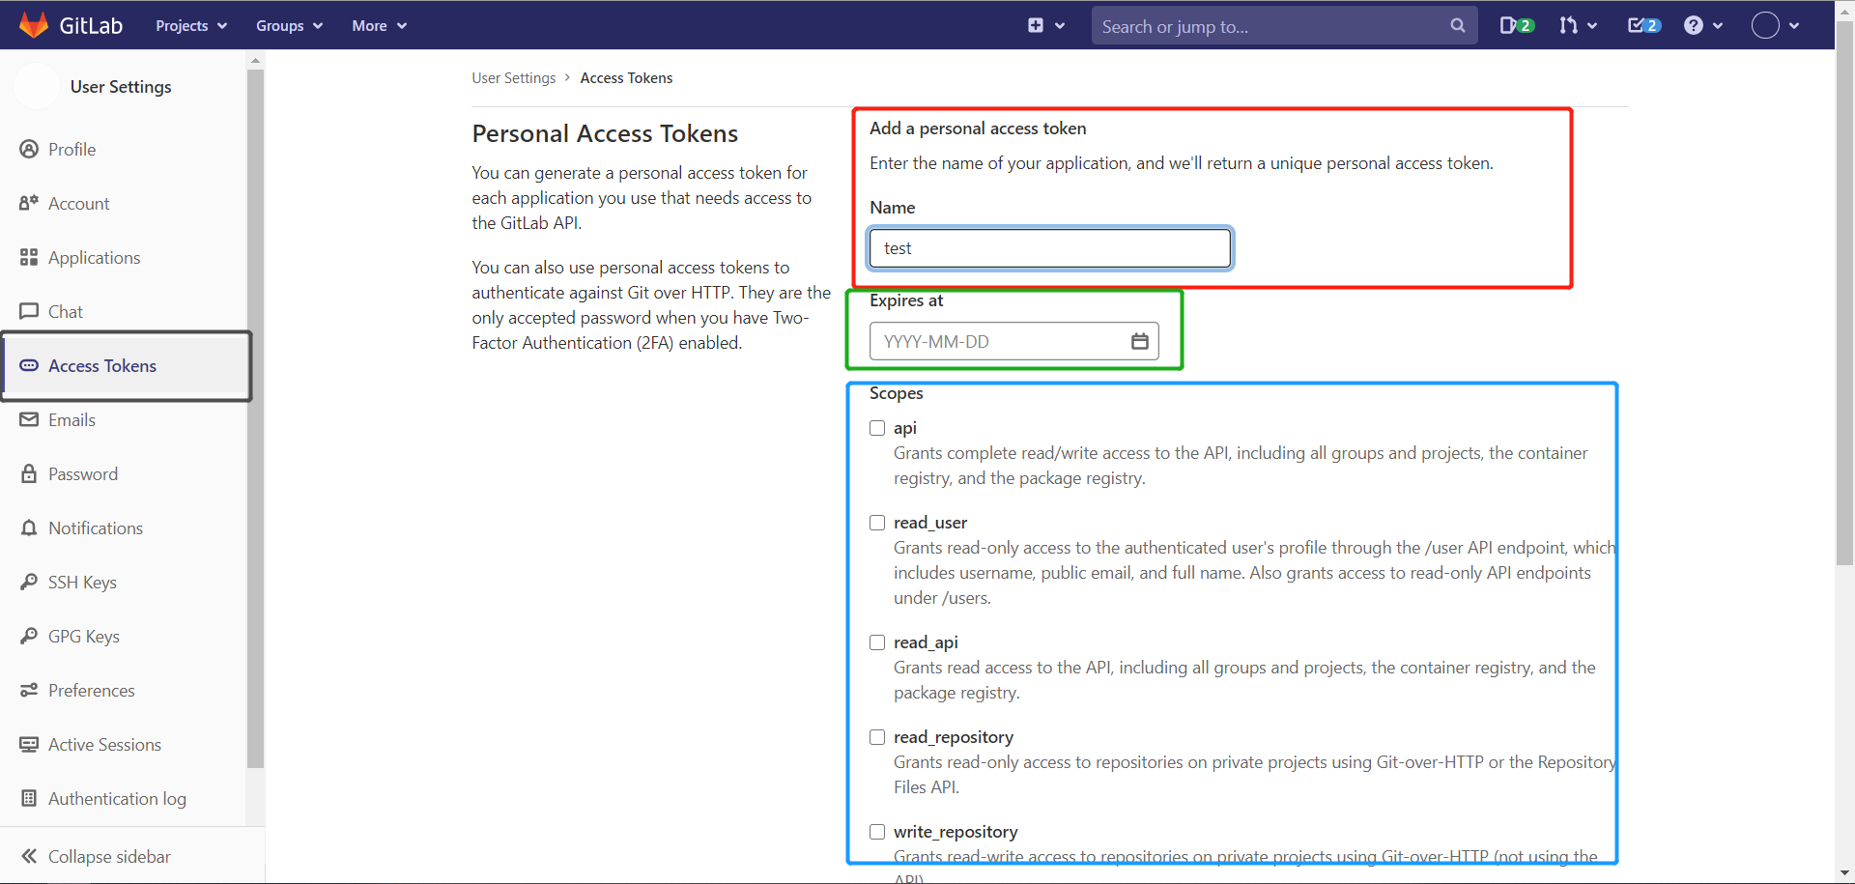
Task: Click the page scroll down arrow
Action: pos(1844,873)
